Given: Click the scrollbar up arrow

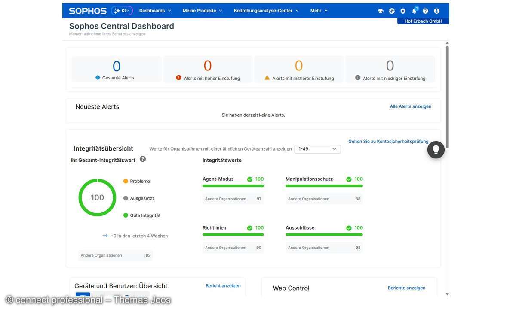Looking at the screenshot, I should 447,43.
